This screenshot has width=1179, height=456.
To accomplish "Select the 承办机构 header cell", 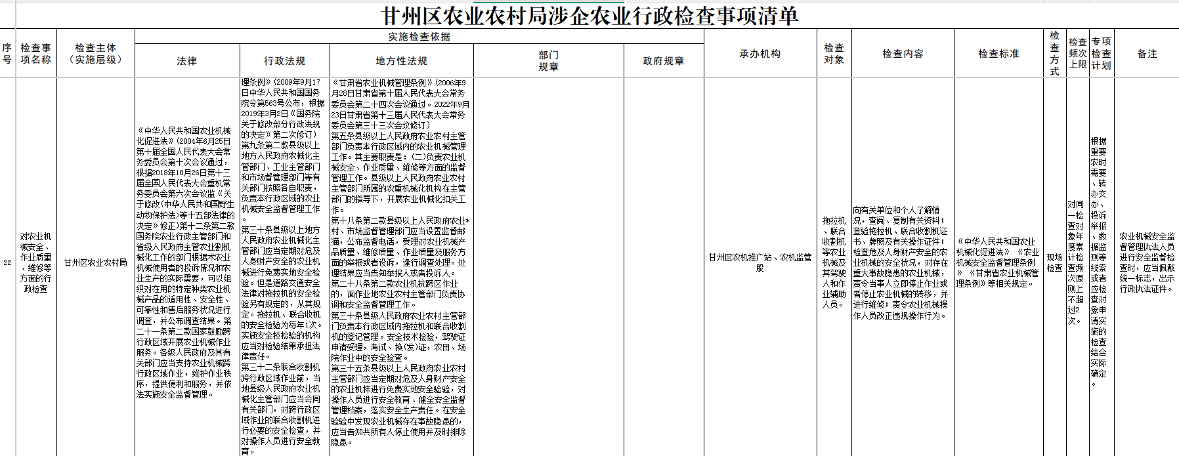I will click(760, 54).
